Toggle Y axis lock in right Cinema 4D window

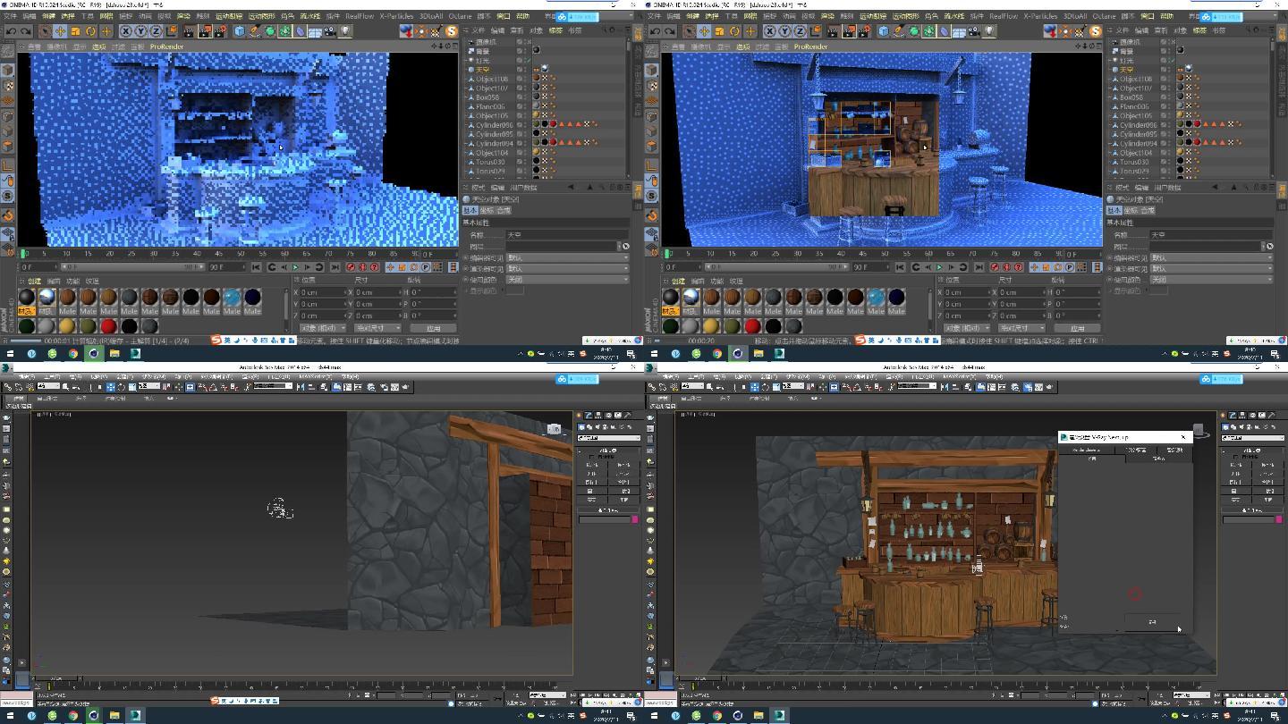pos(784,30)
